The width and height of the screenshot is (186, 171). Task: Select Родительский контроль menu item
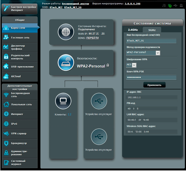(20, 57)
